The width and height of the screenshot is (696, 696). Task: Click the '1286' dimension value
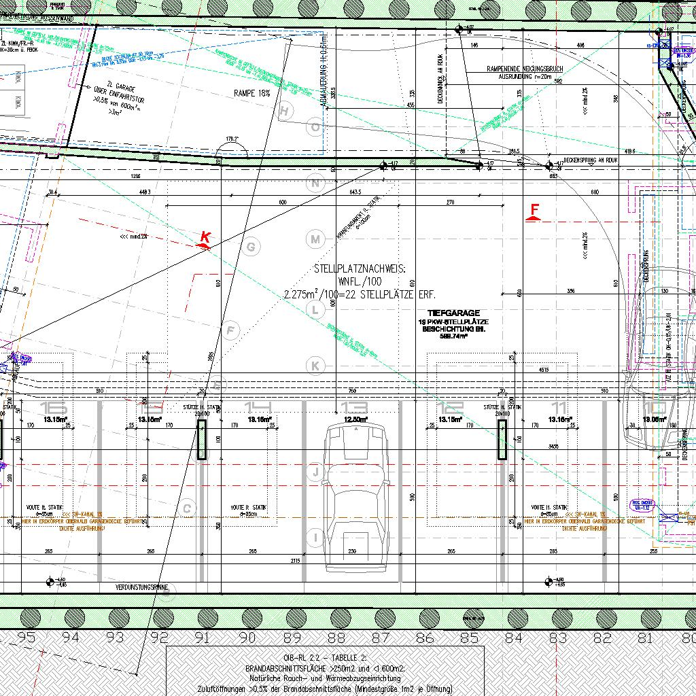coord(135,176)
